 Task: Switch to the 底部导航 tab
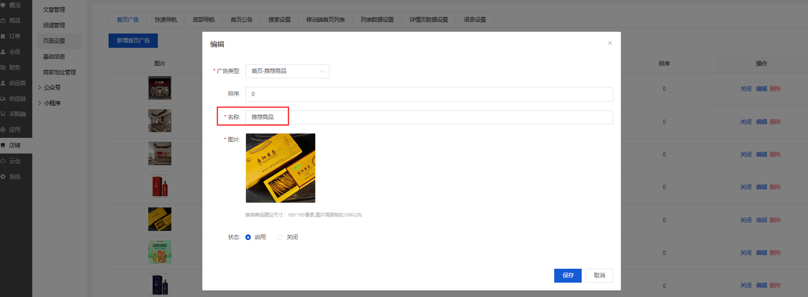pos(204,20)
